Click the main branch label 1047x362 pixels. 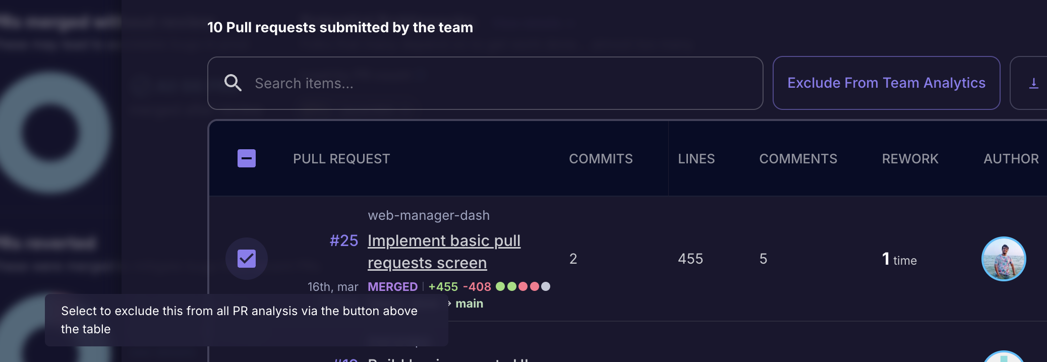click(x=469, y=304)
